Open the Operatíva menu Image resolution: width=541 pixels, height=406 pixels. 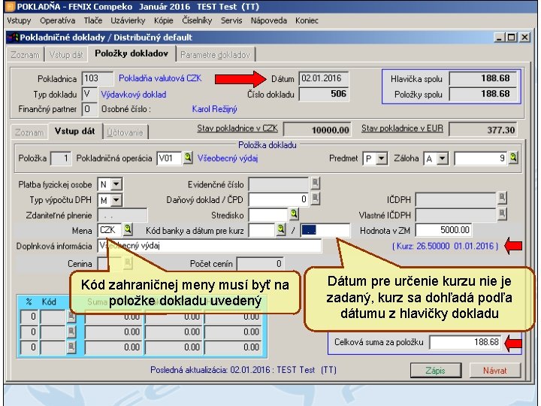pos(58,21)
